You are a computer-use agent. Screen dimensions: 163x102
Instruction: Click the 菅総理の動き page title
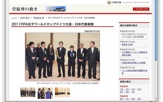(x=25, y=9)
